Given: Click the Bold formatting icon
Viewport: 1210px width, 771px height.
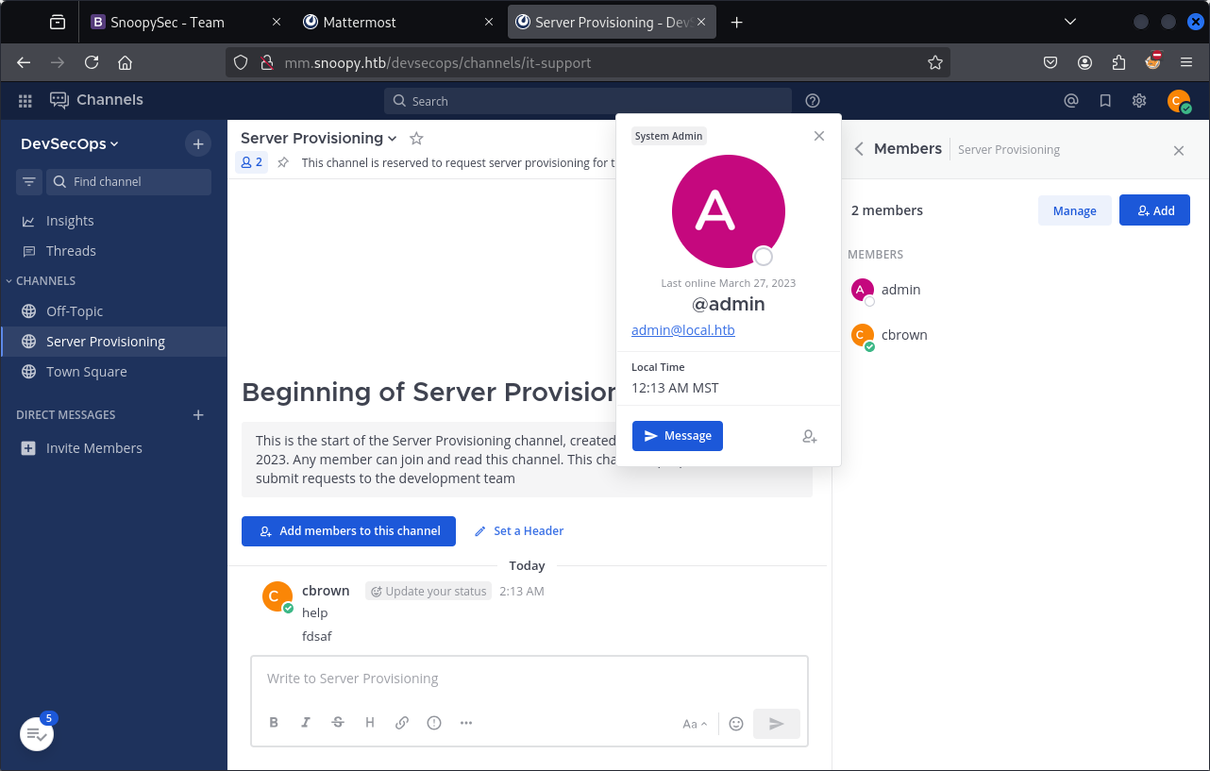Looking at the screenshot, I should point(274,723).
